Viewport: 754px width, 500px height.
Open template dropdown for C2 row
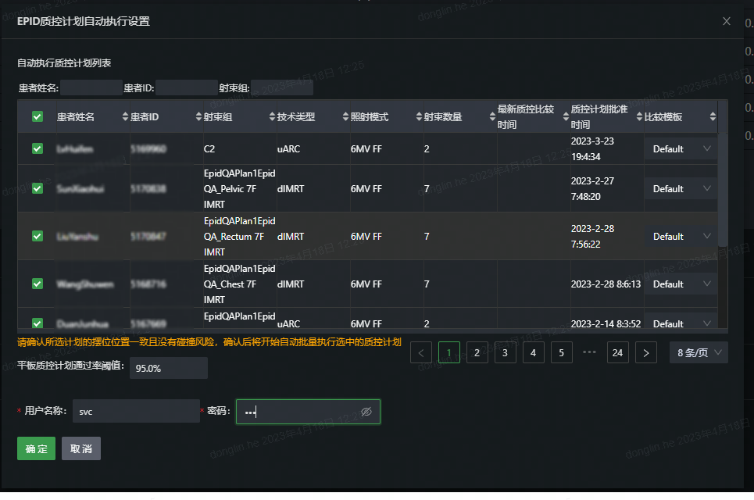[681, 149]
